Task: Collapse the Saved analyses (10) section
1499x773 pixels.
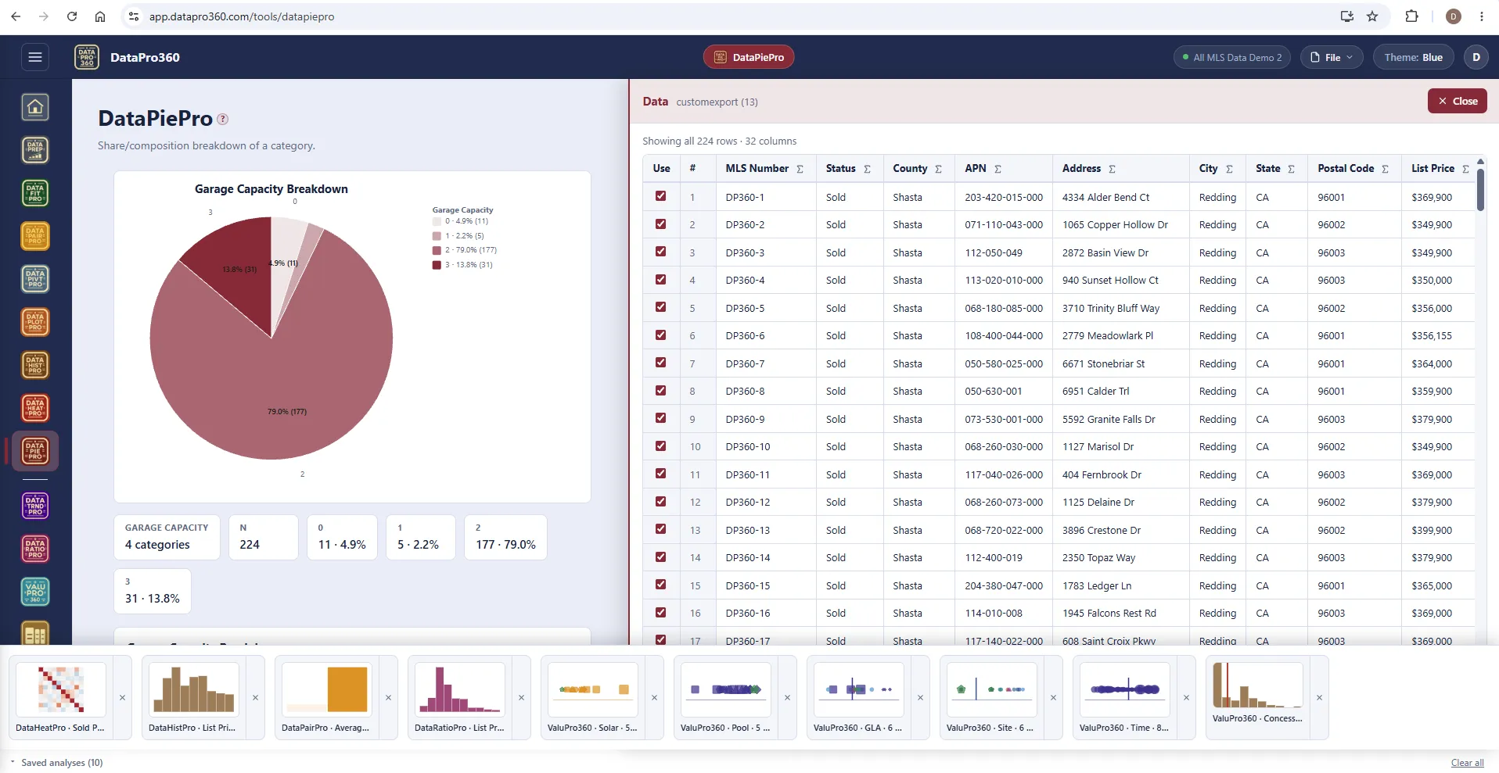Action: 56,762
